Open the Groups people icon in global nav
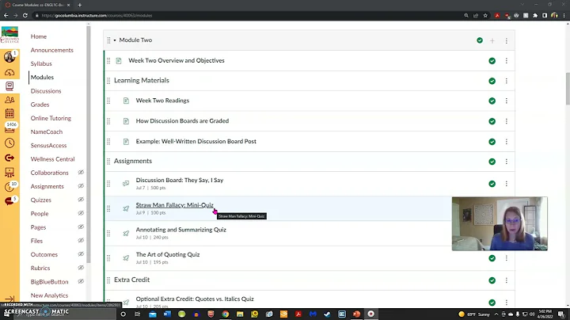The height and width of the screenshot is (320, 570). [x=9, y=100]
